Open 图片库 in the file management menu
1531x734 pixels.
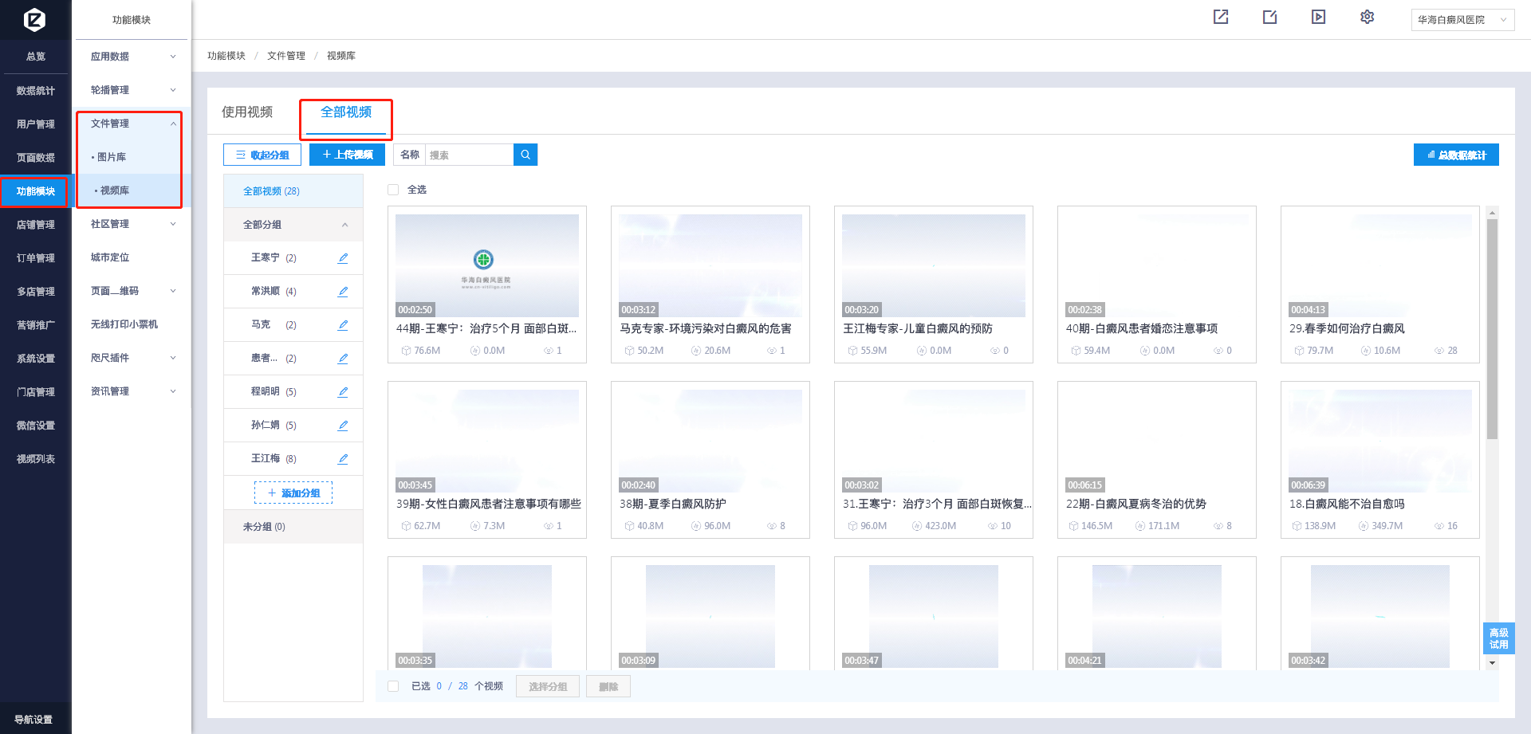(x=112, y=157)
